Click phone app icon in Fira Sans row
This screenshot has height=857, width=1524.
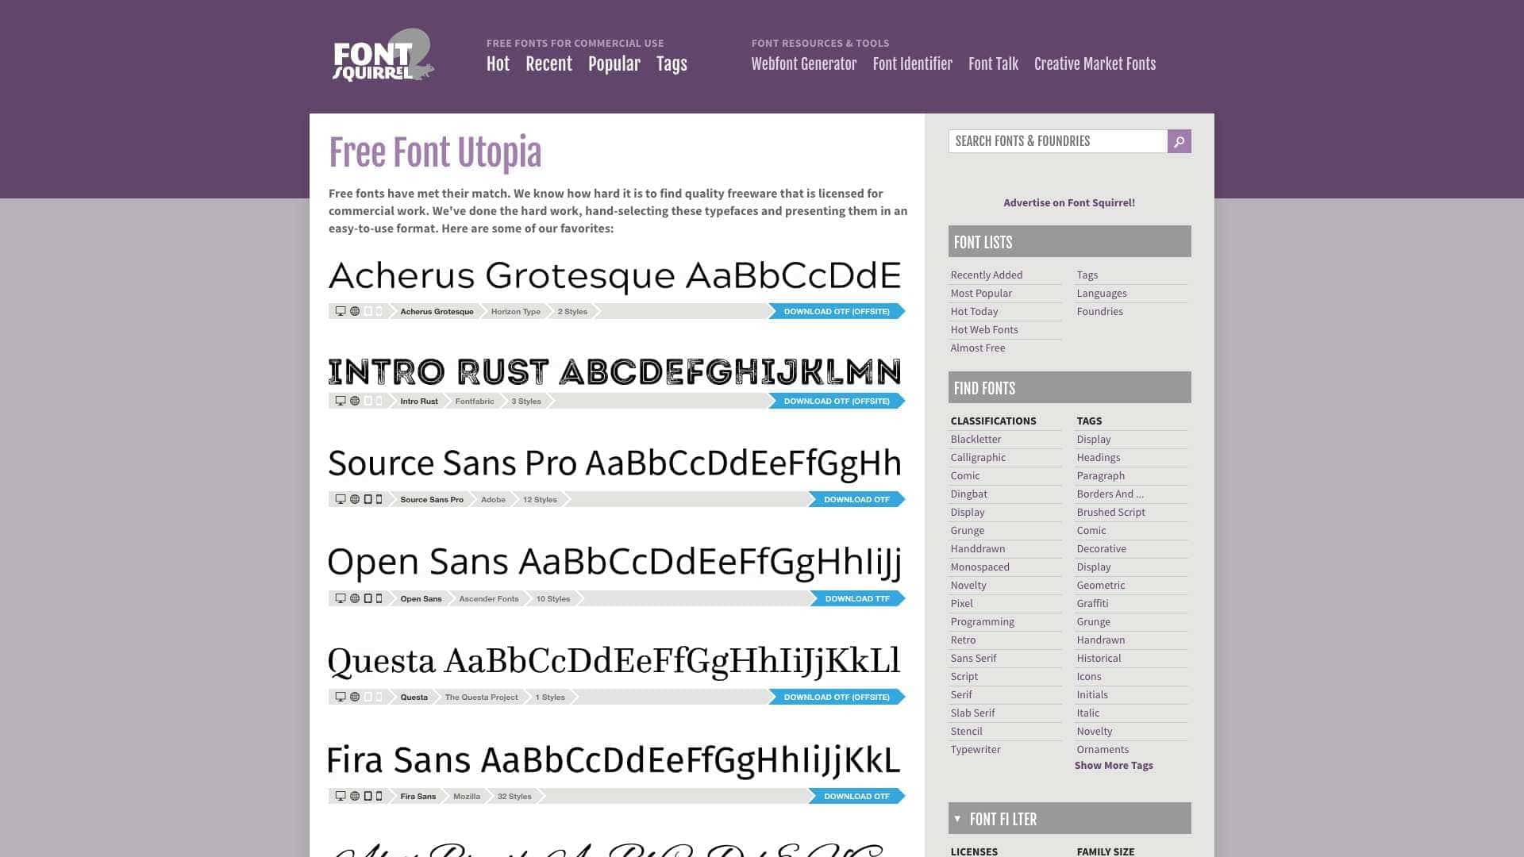379,796
